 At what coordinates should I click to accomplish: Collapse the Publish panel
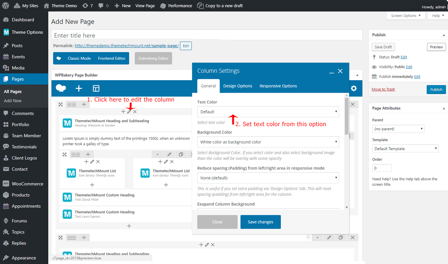[444, 35]
